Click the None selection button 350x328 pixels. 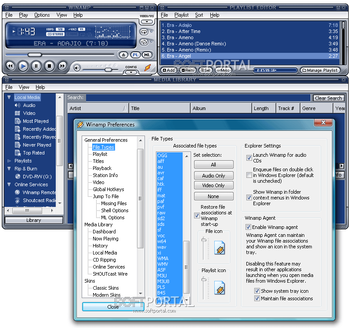[213, 196]
